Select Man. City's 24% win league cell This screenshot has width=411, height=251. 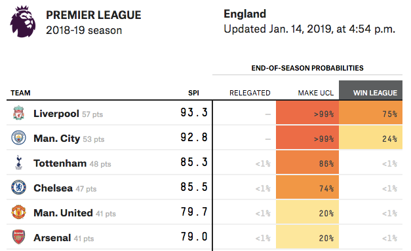pyautogui.click(x=370, y=137)
